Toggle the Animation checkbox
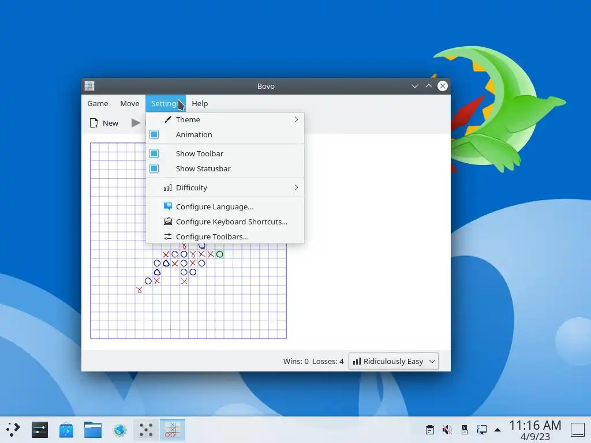591x443 pixels. click(154, 134)
